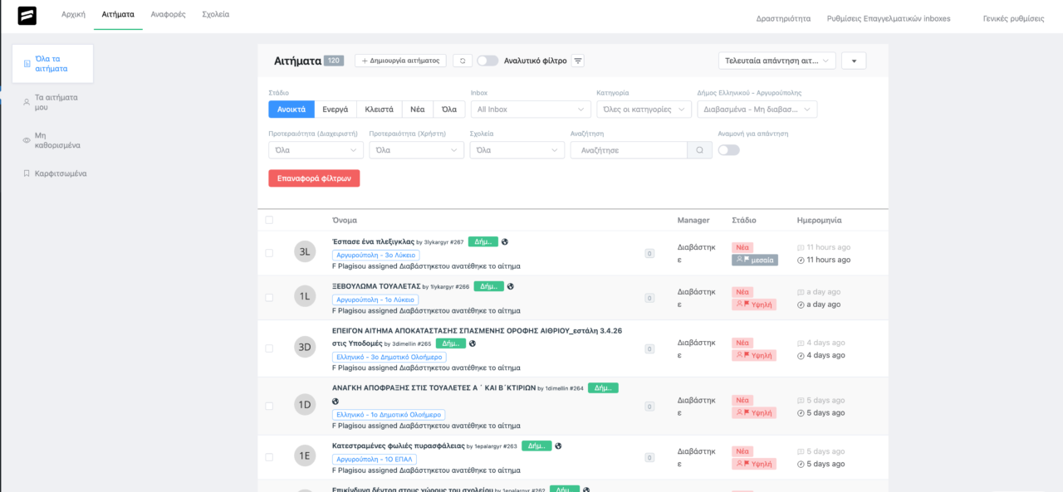This screenshot has height=492, width=1063.
Task: Enable the Αναμονή για απάντηση toggle
Action: tap(728, 150)
